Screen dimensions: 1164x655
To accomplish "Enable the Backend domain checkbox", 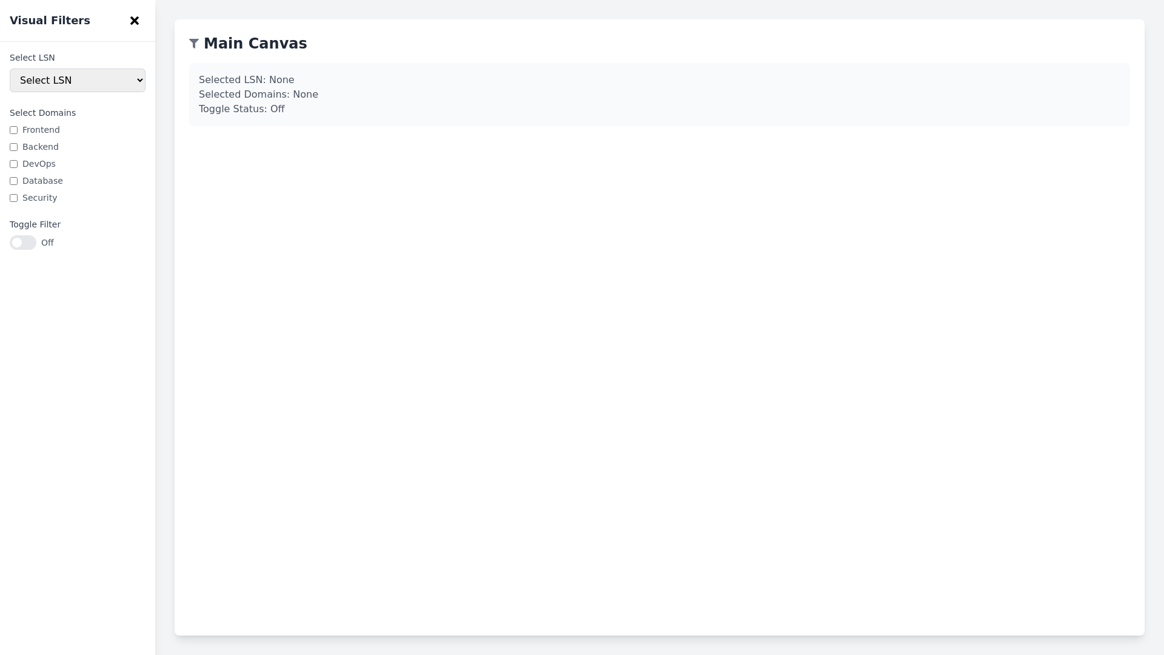I will (13, 147).
